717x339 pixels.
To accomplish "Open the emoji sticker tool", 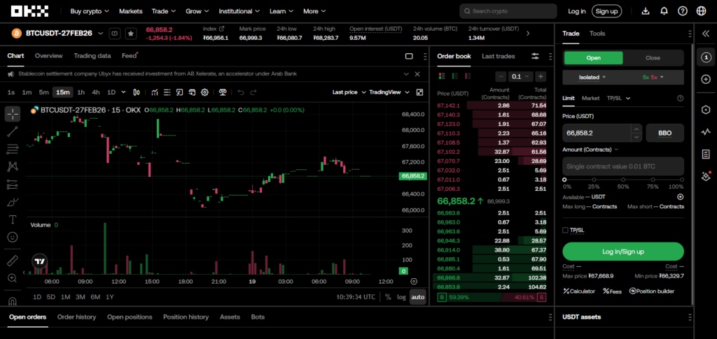I will (13, 237).
